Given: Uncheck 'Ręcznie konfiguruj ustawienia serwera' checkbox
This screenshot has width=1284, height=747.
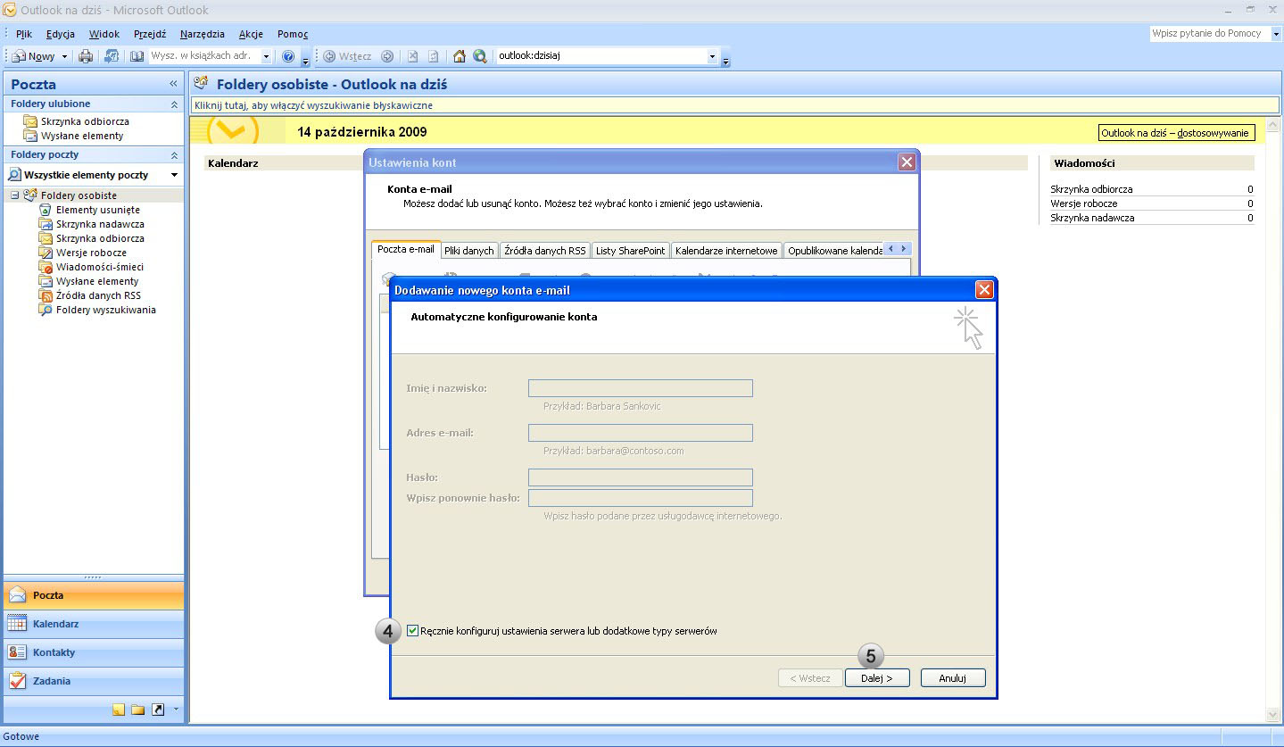Looking at the screenshot, I should point(412,631).
